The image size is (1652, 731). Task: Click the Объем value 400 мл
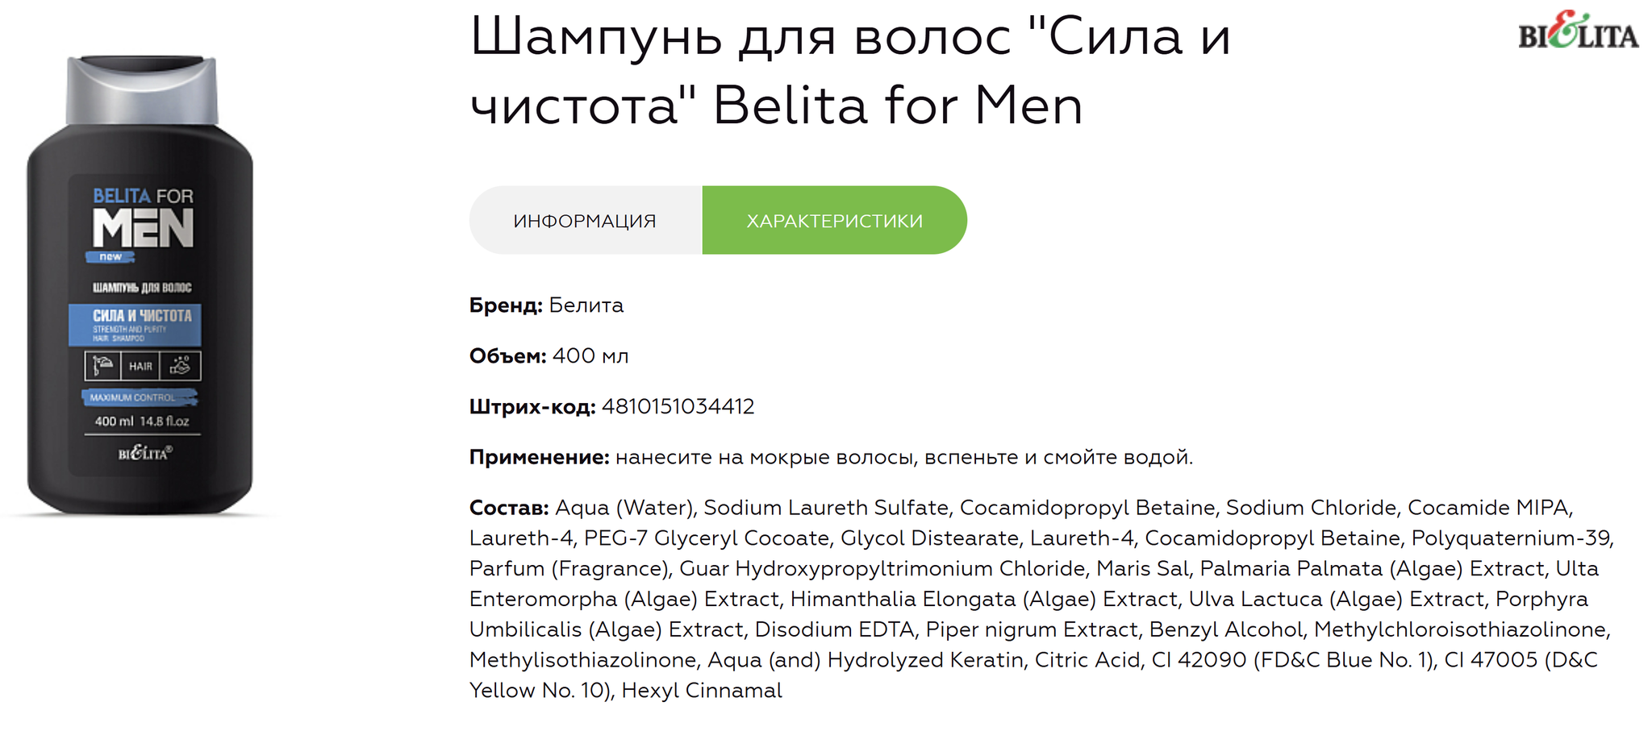pos(590,355)
